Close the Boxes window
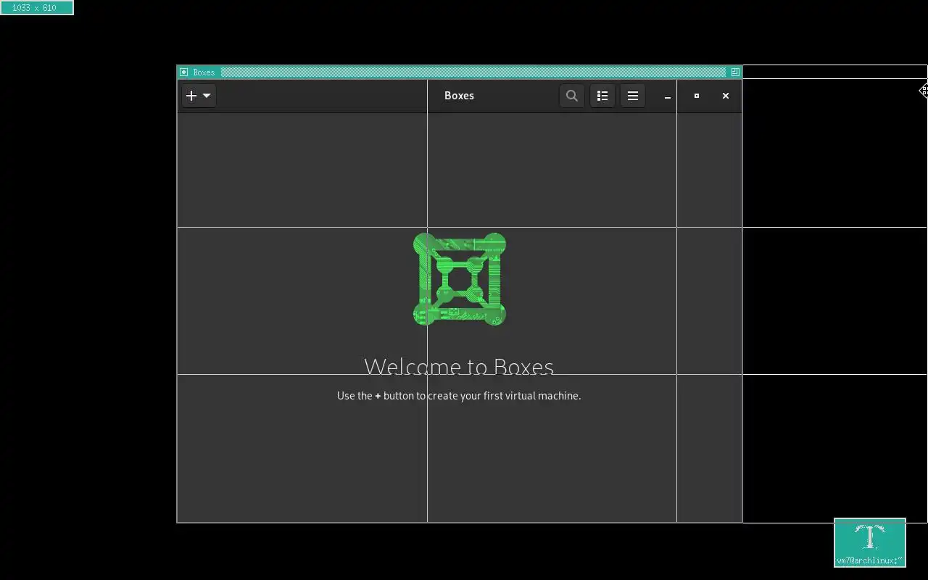The width and height of the screenshot is (928, 580). (725, 96)
